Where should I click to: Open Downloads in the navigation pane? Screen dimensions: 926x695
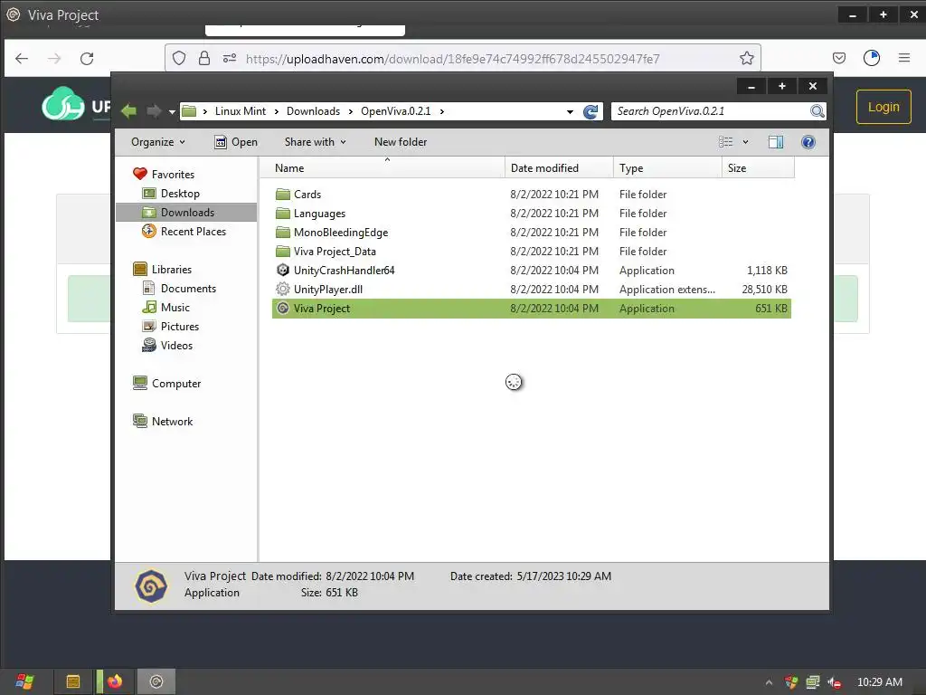186,212
